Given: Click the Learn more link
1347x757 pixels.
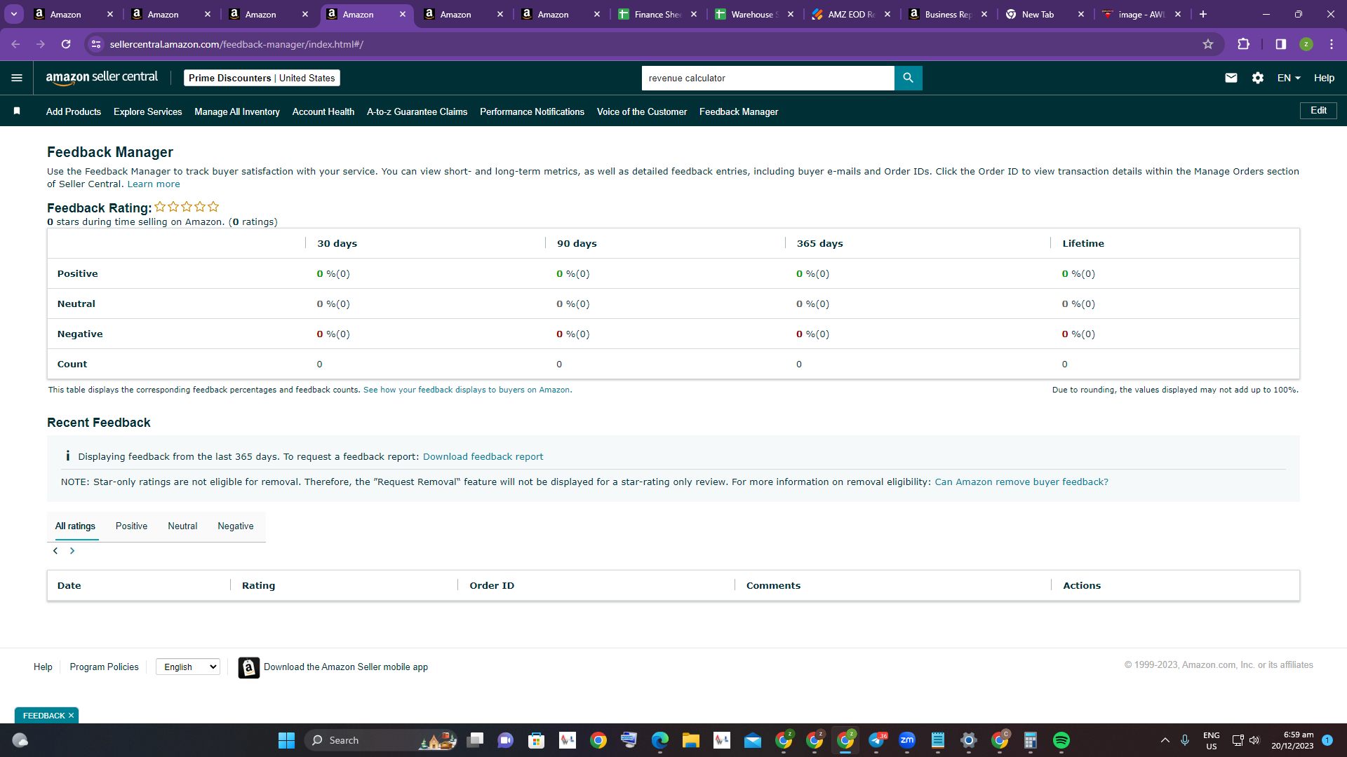Looking at the screenshot, I should (154, 184).
